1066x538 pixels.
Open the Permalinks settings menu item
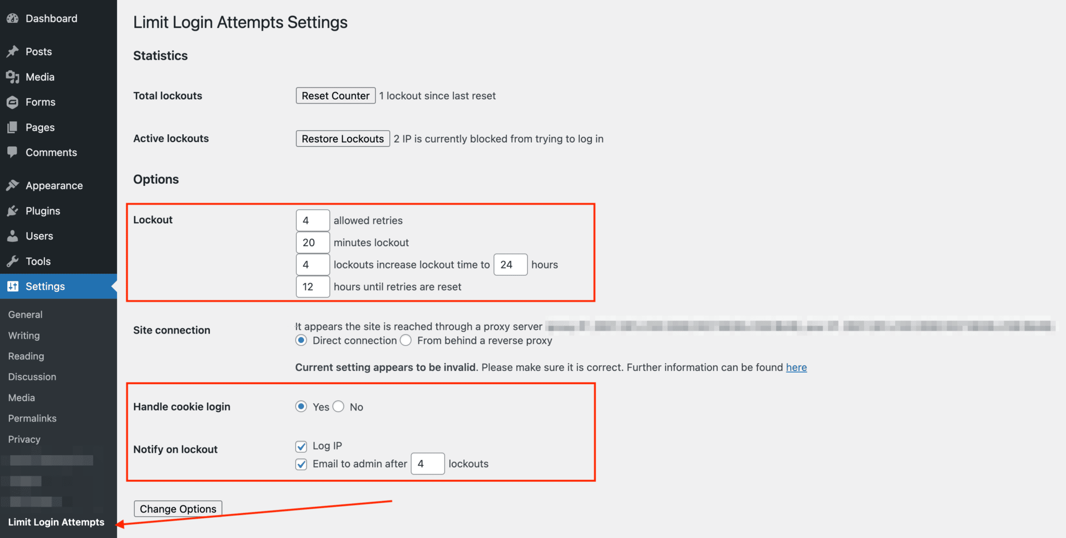pyautogui.click(x=32, y=418)
